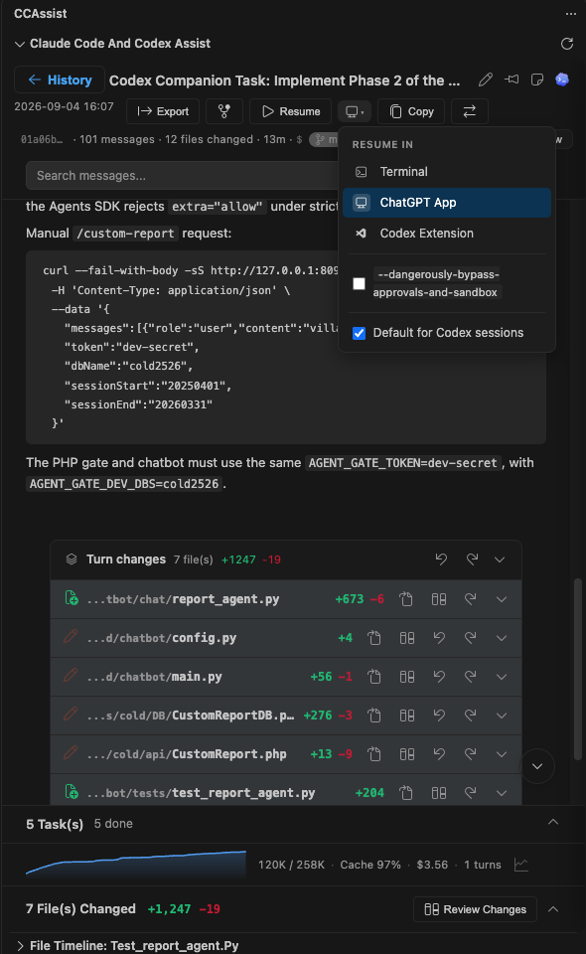This screenshot has height=954, width=586.
Task: Click the Turn changes layers icon
Action: pyautogui.click(x=72, y=559)
